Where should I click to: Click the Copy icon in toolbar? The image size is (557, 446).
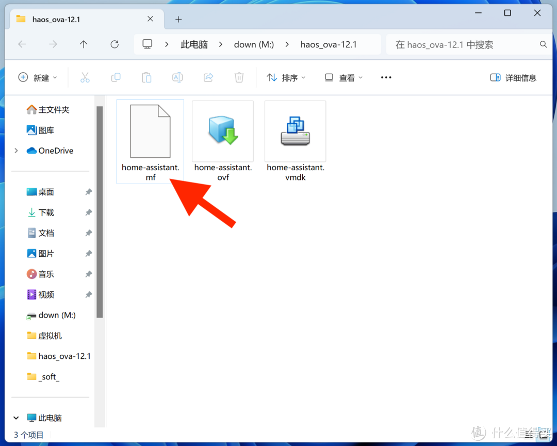coord(116,77)
